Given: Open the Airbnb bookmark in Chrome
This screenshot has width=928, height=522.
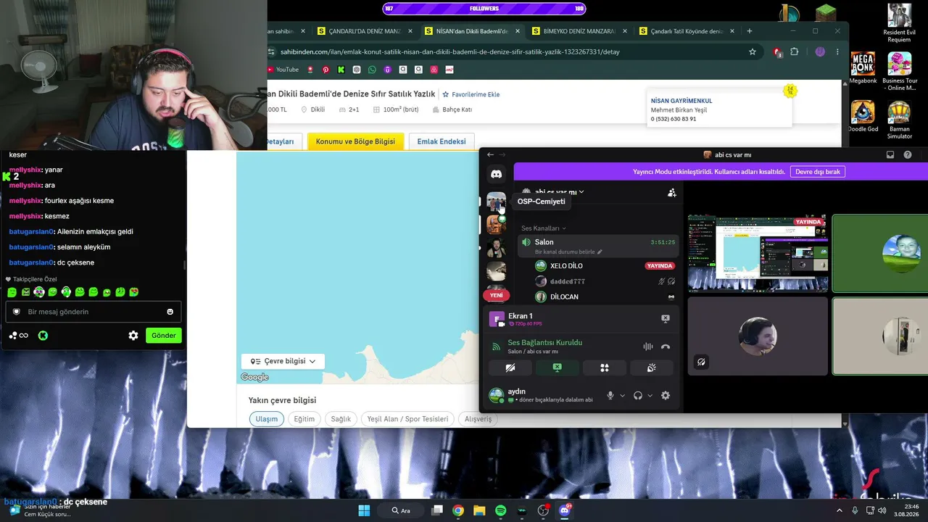Looking at the screenshot, I should click(434, 70).
